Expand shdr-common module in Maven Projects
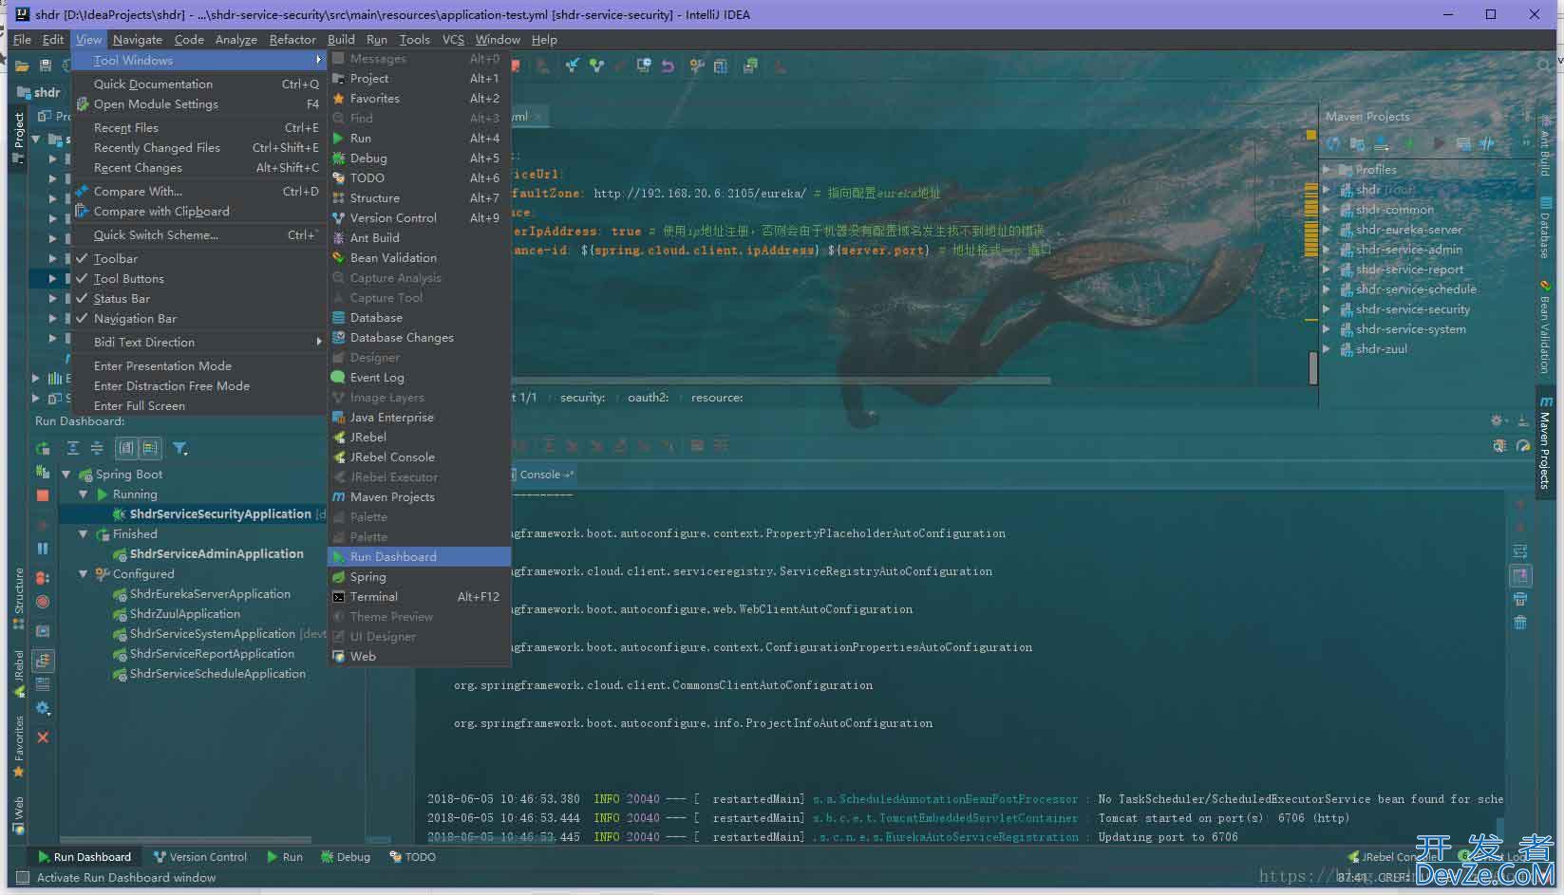 (x=1327, y=210)
